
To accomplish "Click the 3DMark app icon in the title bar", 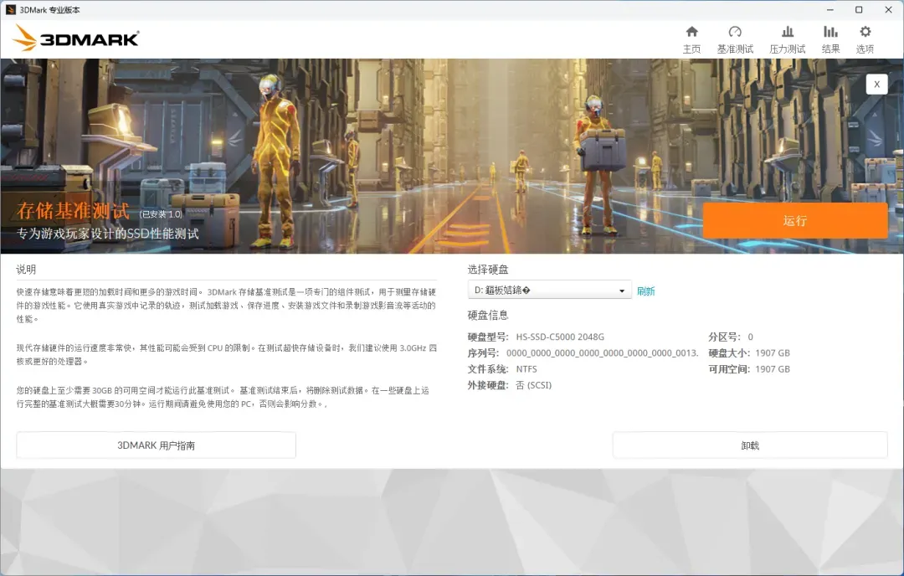I will pos(11,9).
